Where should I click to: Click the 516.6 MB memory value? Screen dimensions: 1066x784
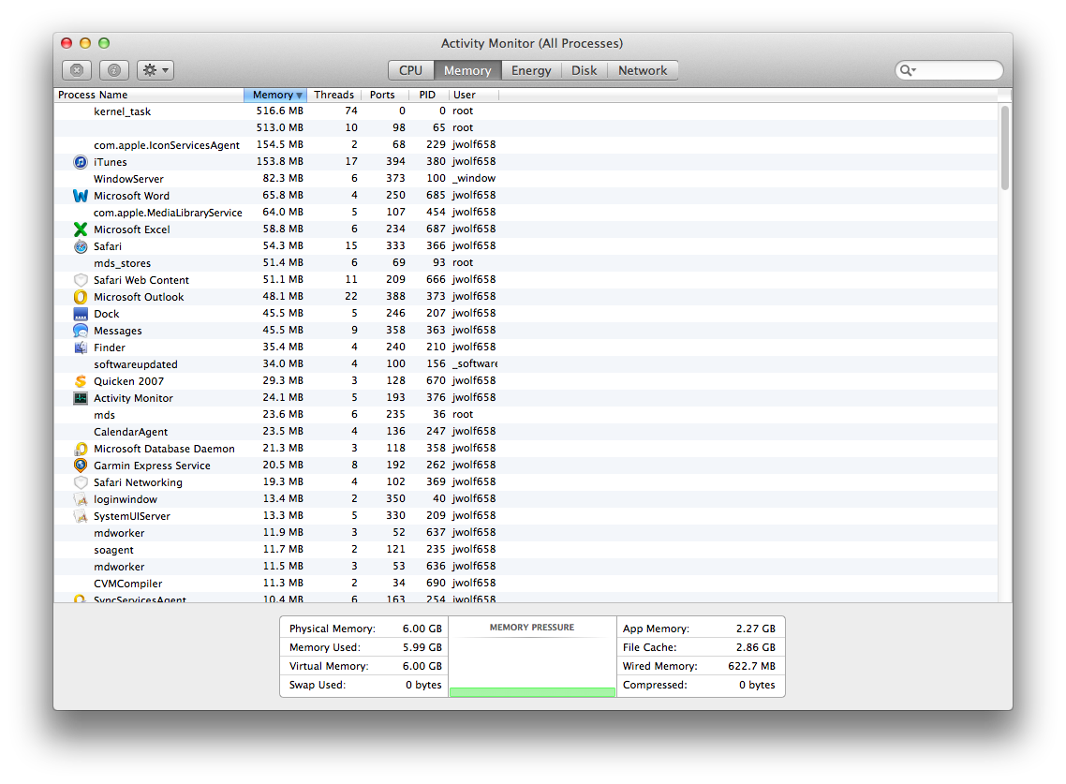coord(279,111)
